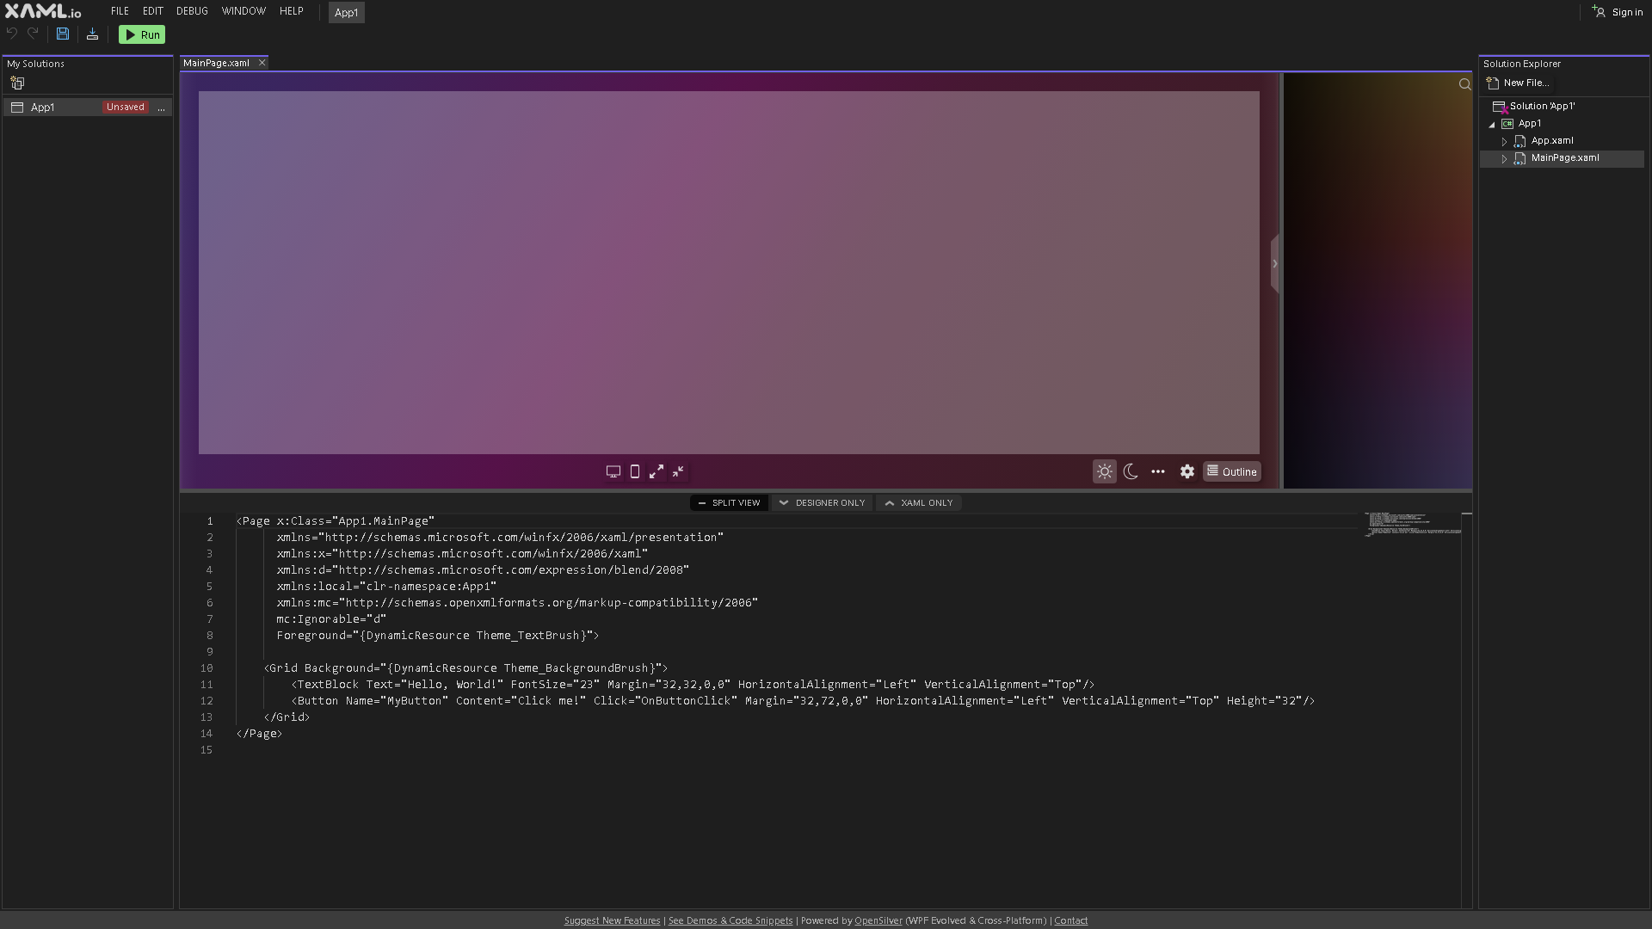Select App.xaml in Solution Explorer
The width and height of the screenshot is (1652, 929).
tap(1552, 141)
